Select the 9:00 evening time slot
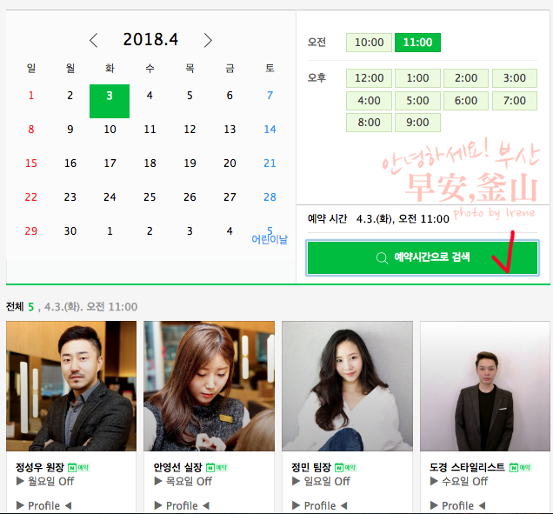The width and height of the screenshot is (553, 514). click(417, 123)
